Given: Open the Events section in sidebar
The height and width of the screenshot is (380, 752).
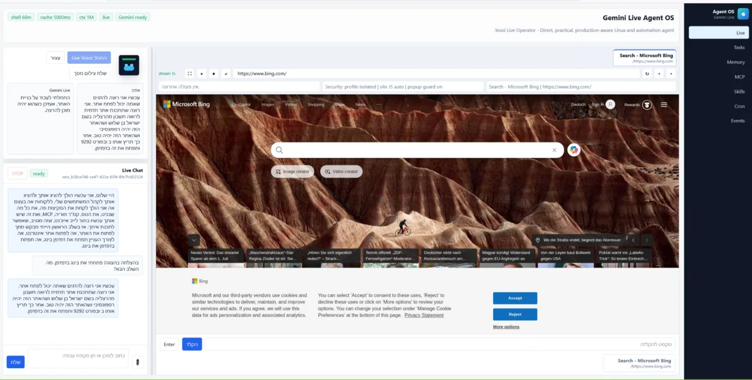Looking at the screenshot, I should point(718,120).
